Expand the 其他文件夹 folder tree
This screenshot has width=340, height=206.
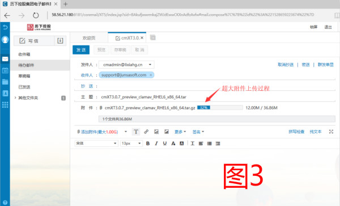[15, 98]
